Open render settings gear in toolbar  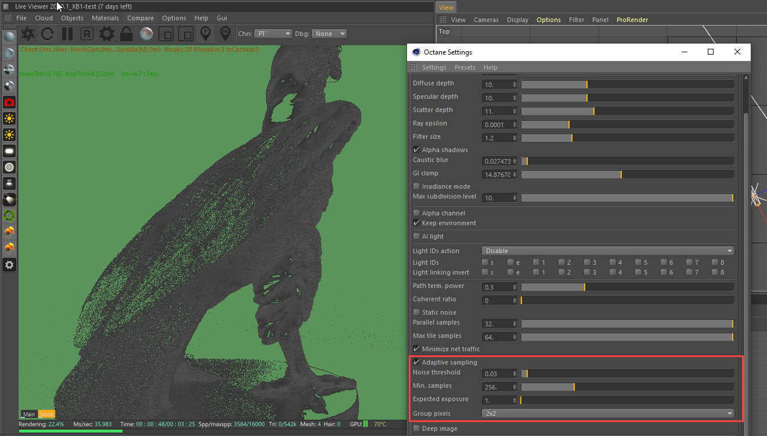[x=107, y=34]
